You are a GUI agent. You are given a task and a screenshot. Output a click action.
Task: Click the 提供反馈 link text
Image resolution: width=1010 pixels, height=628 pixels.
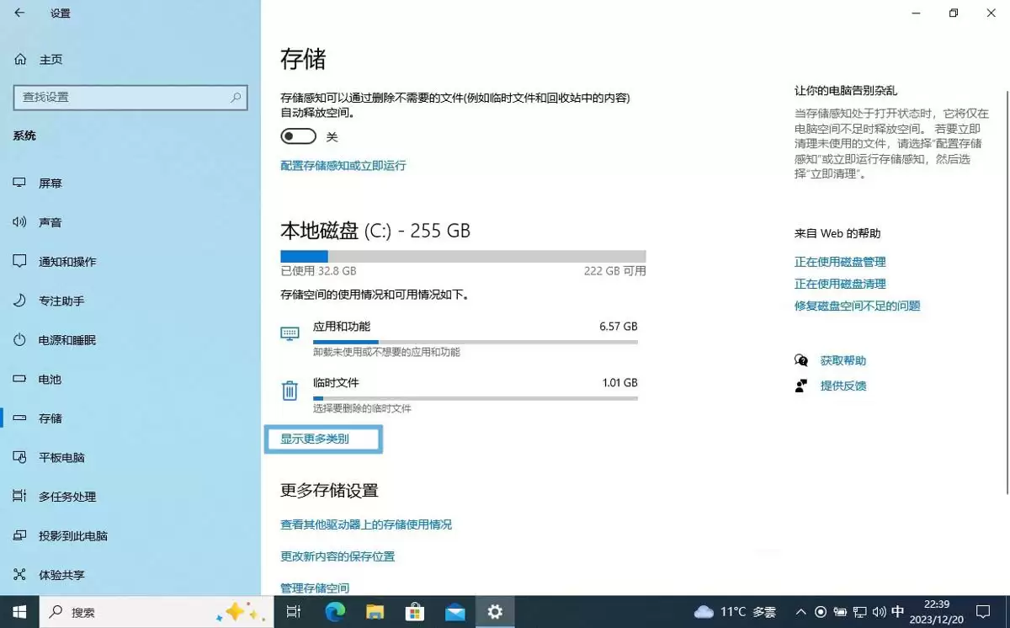click(x=843, y=386)
